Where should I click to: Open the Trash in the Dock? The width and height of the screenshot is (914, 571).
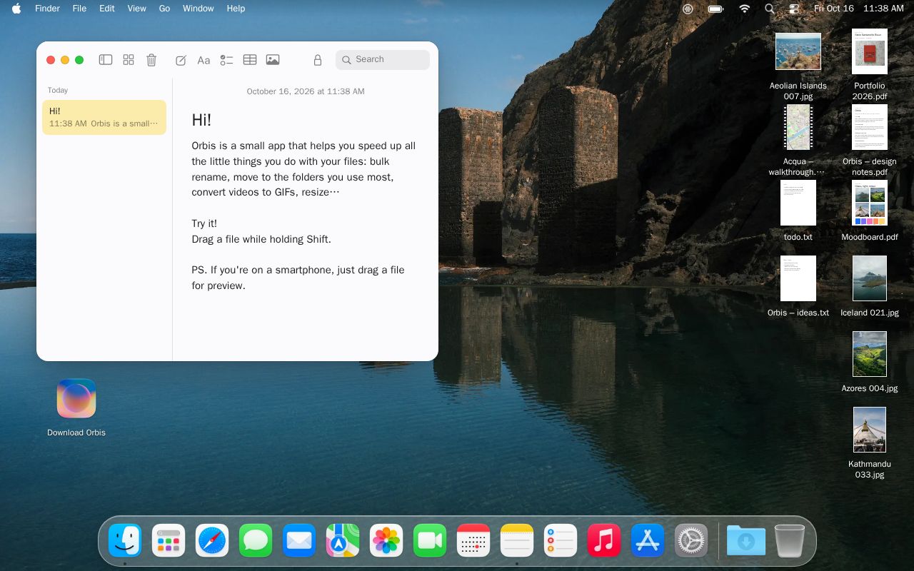(789, 540)
